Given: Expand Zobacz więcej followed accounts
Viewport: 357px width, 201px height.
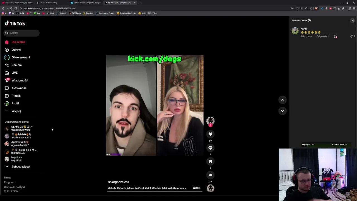Looking at the screenshot, I should point(18,167).
